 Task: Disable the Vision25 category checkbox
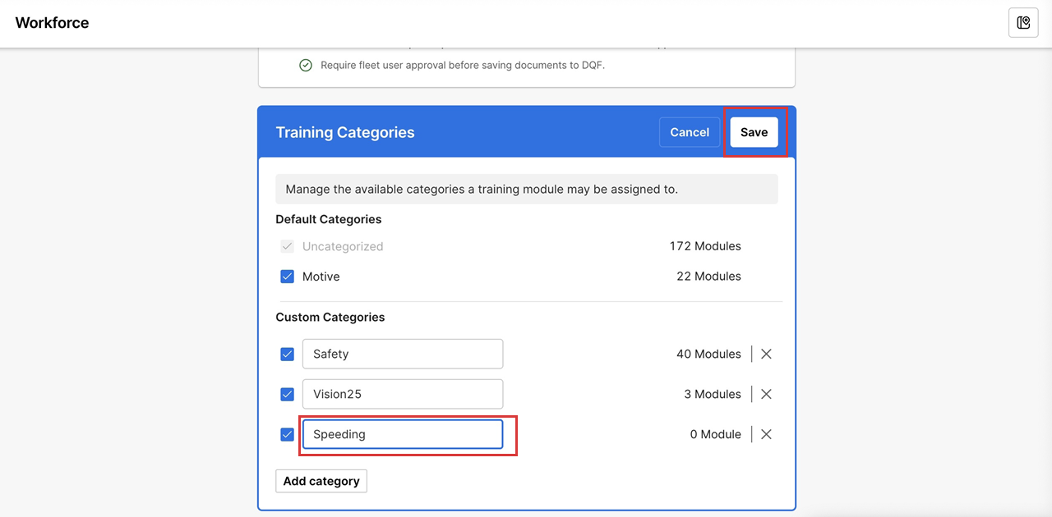pyautogui.click(x=287, y=395)
